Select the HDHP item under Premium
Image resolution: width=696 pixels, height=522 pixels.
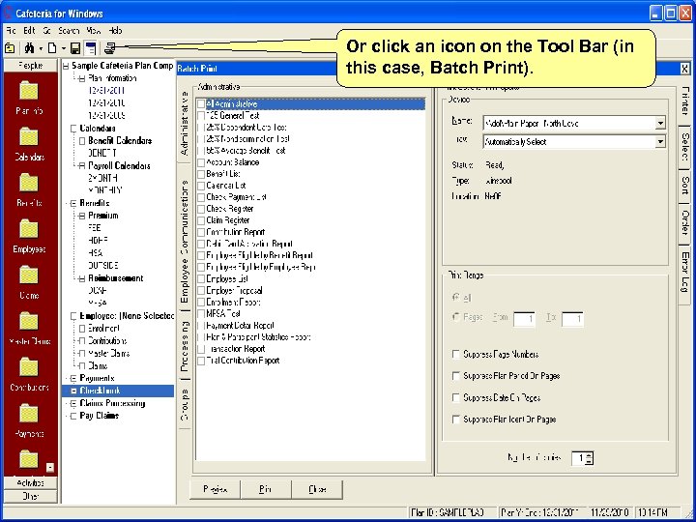point(98,241)
